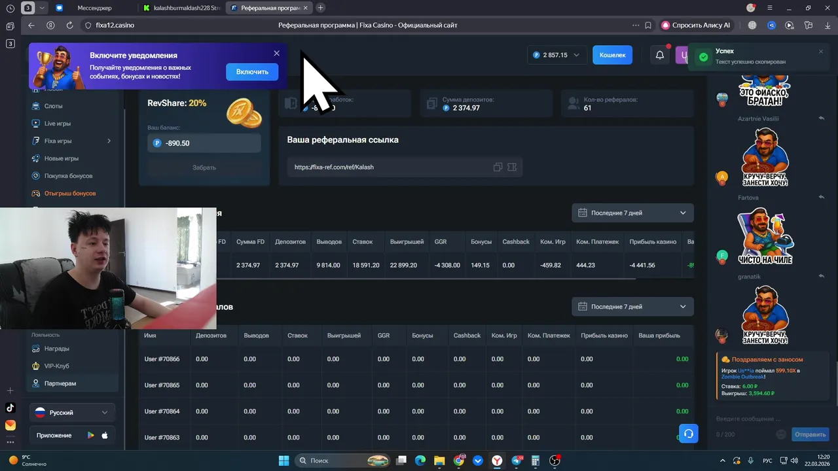Image resolution: width=838 pixels, height=471 pixels.
Task: Click the blue support headset button
Action: click(688, 434)
